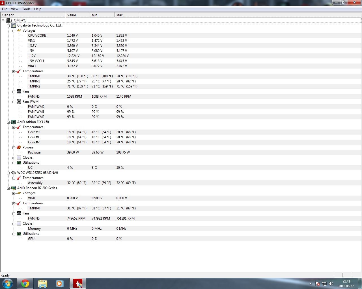Click the Gigabyte Voltages lightning icon
Image resolution: width=362 pixels, height=289 pixels.
pos(19,30)
